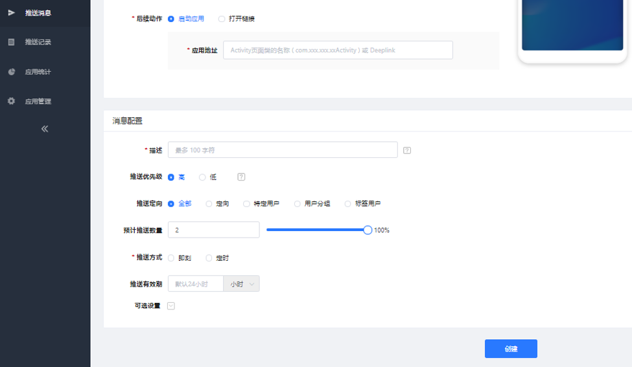Open the 小时 unit dropdown
The width and height of the screenshot is (632, 367).
coord(241,284)
